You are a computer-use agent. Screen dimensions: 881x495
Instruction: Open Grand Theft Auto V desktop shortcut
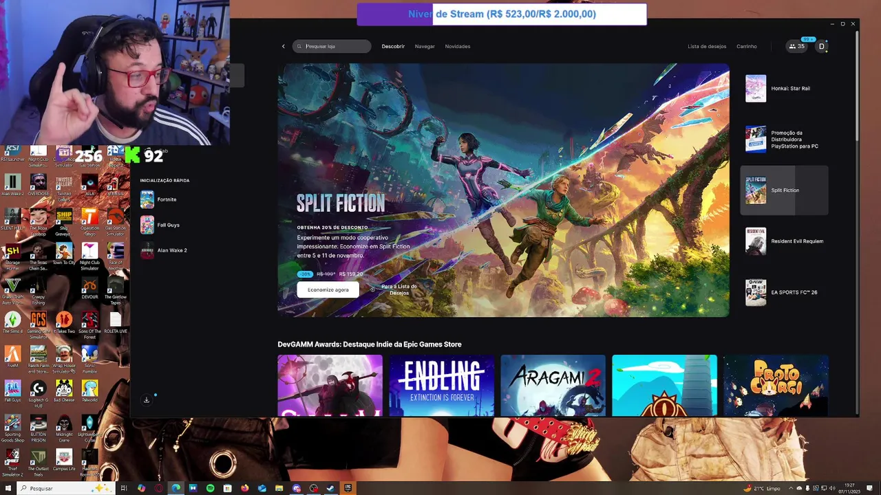[x=12, y=289]
